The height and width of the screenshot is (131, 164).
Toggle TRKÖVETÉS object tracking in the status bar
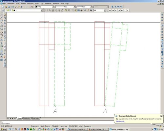(x=73, y=126)
